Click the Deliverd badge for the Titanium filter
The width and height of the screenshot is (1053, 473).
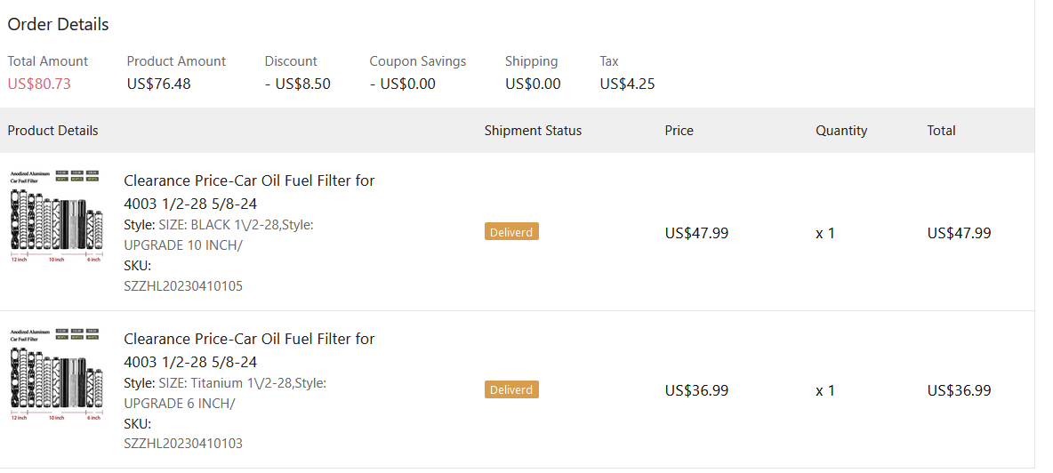[x=511, y=389]
